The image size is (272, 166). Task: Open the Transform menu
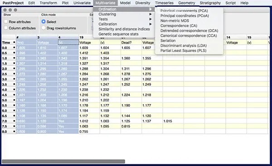click(x=48, y=3)
